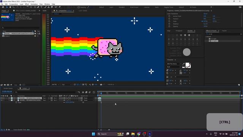243x137 pixels.
Task: Click the snapshot camera icon below the viewer
Action: (101, 84)
